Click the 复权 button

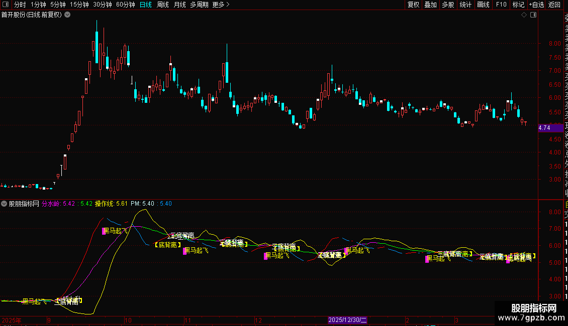tap(413, 5)
